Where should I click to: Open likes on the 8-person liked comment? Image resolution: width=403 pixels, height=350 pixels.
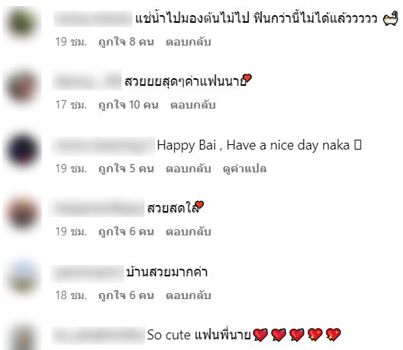pos(126,42)
